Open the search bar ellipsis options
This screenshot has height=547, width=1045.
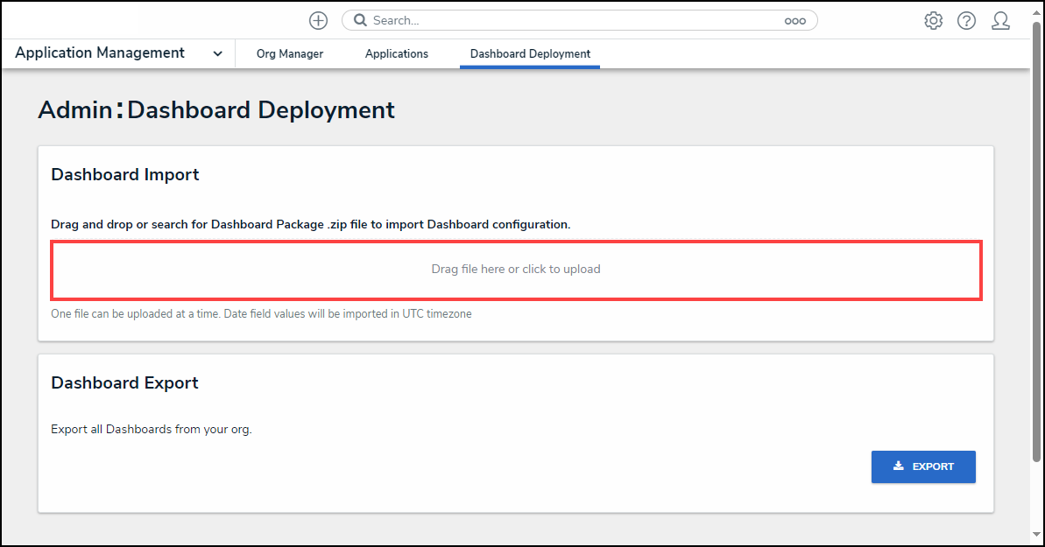click(x=794, y=21)
